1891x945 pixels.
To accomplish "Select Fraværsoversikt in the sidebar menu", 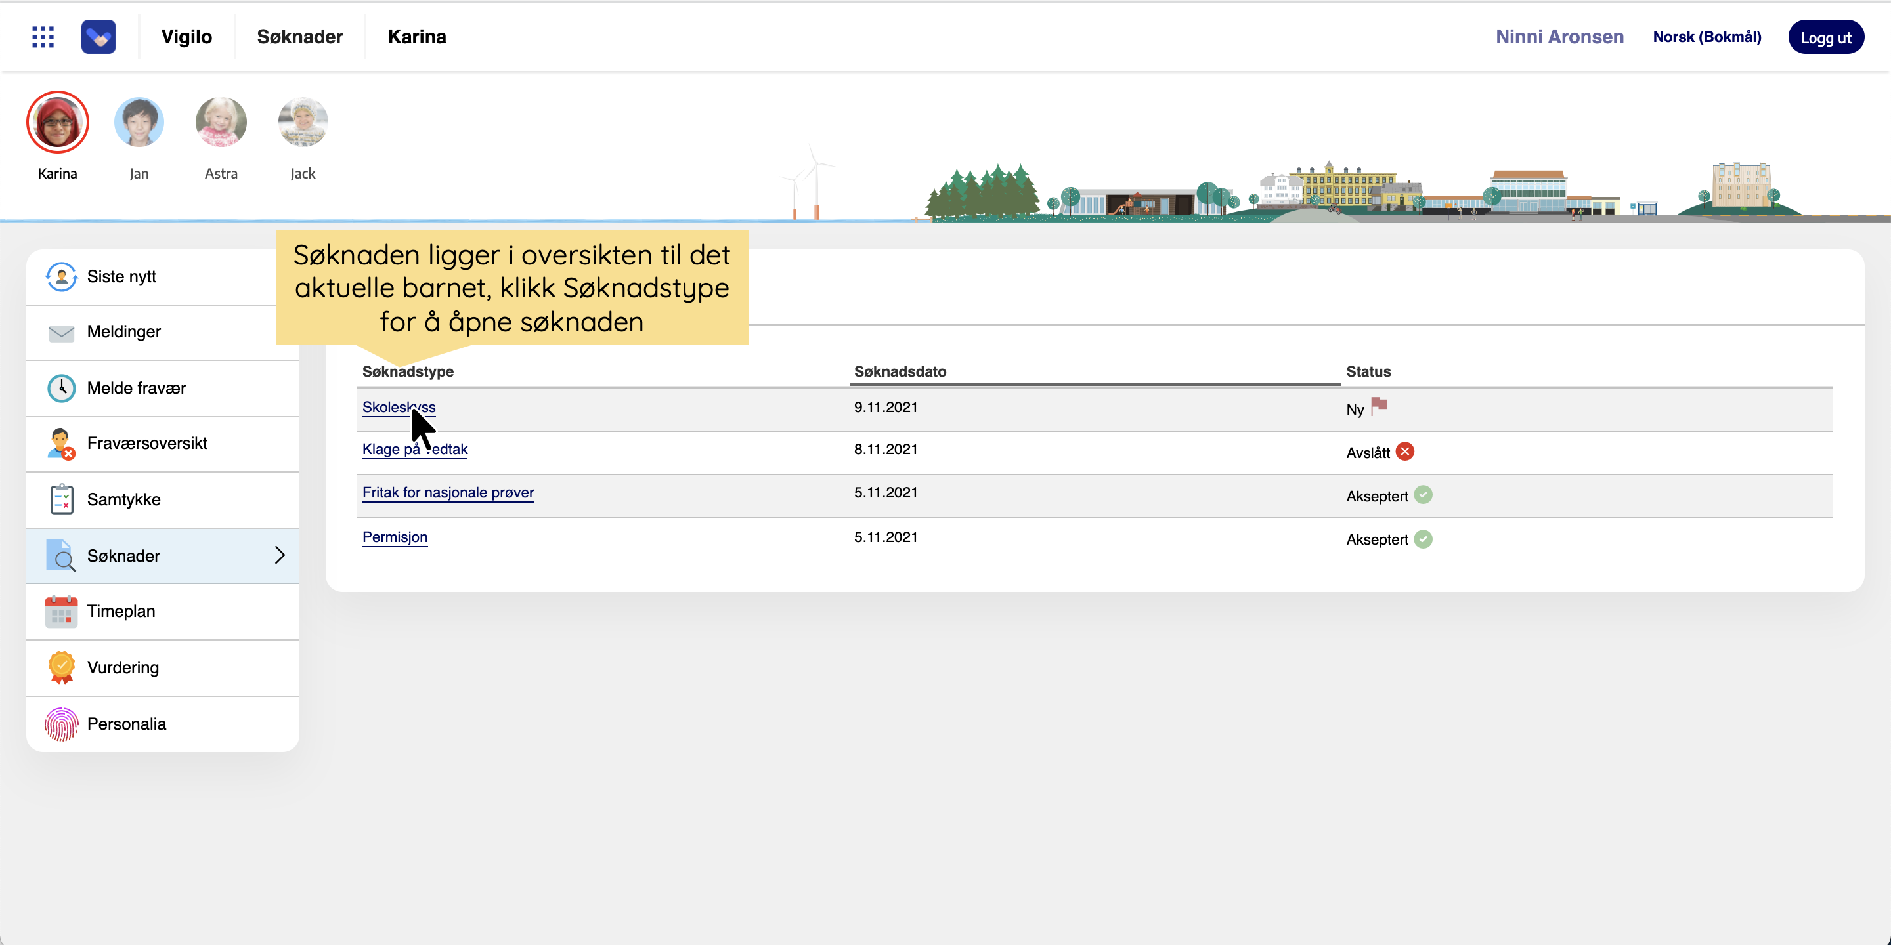I will point(147,443).
